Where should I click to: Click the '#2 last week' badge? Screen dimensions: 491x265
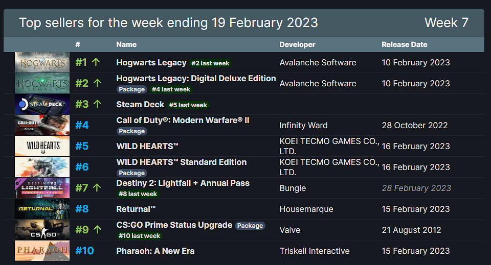click(210, 63)
